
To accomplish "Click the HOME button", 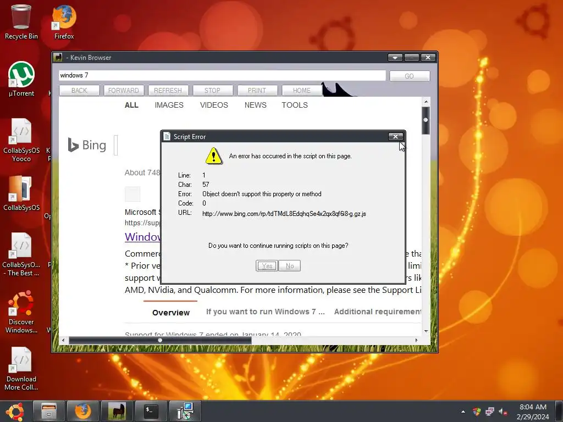I will pyautogui.click(x=302, y=91).
